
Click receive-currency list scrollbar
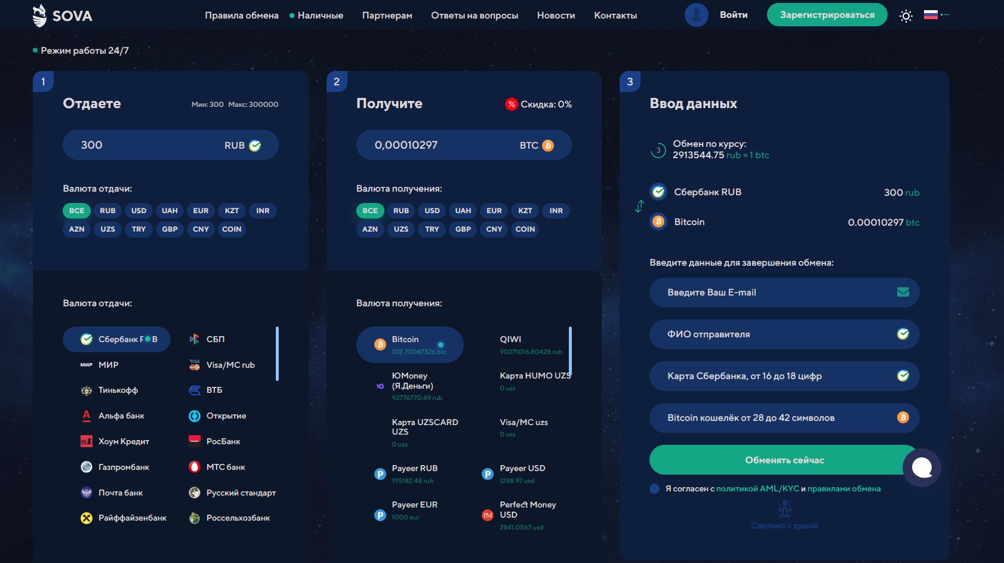pos(570,350)
